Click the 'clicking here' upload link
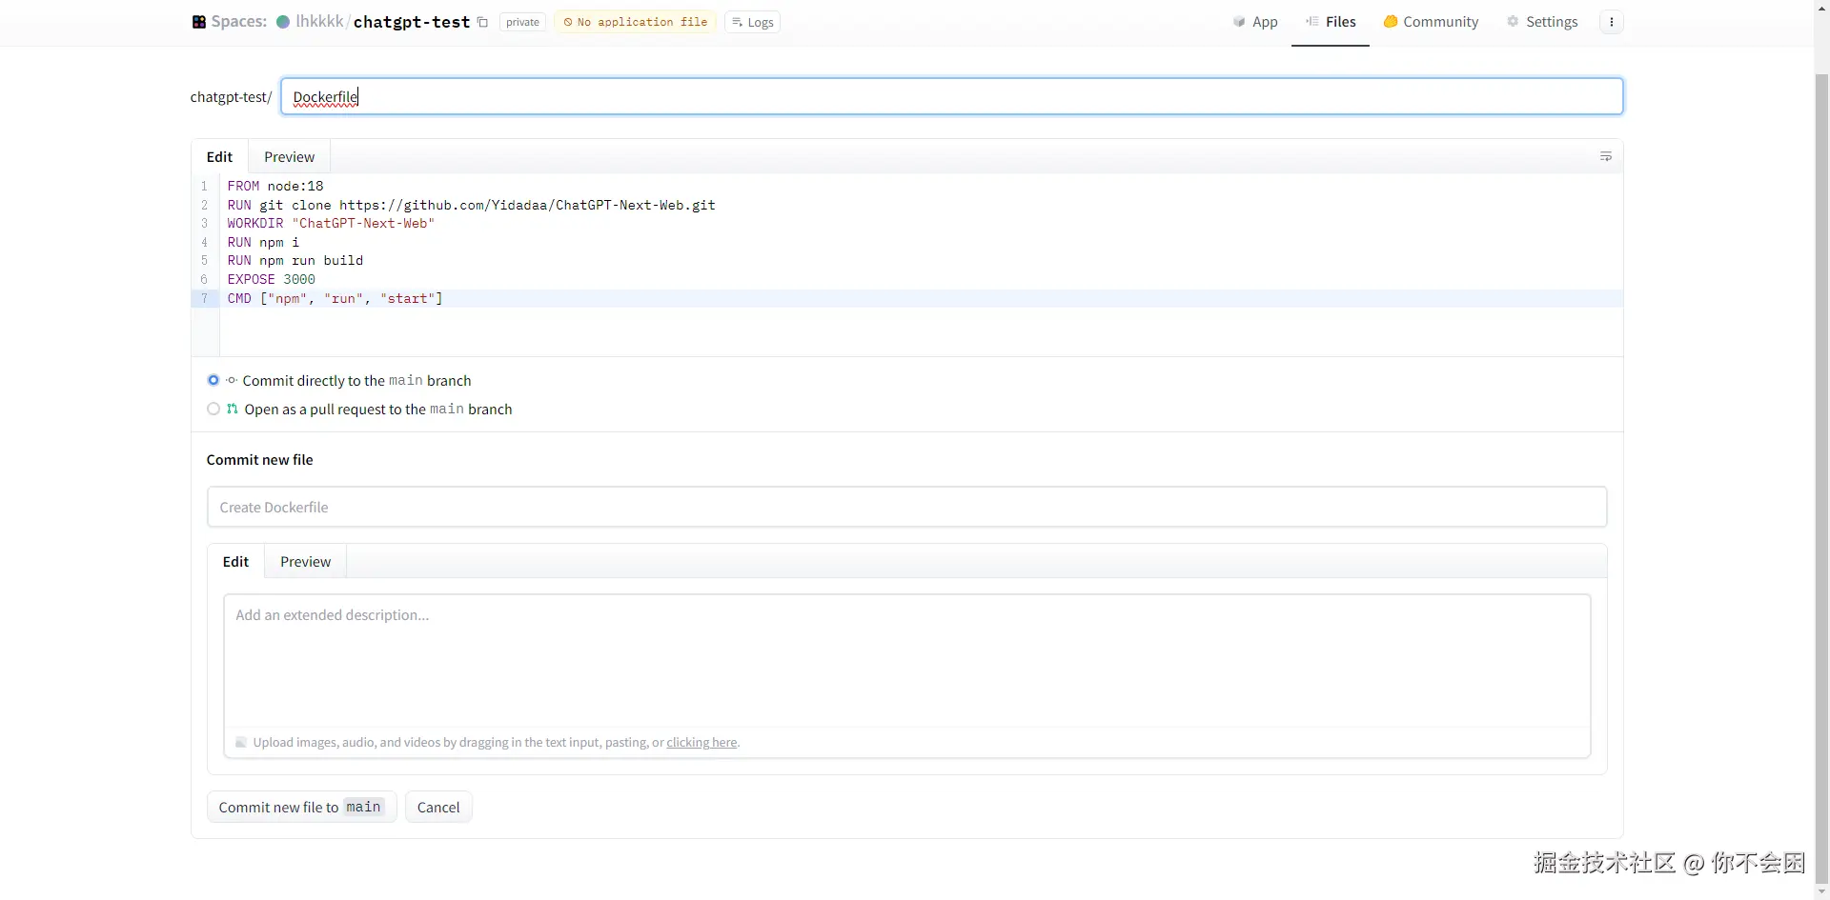Screen dimensions: 1830x900 [701, 743]
